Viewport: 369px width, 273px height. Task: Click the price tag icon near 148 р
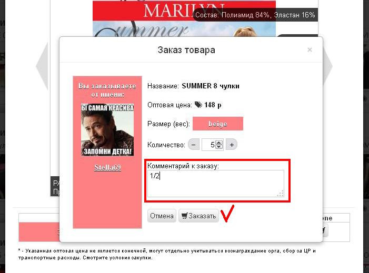[198, 105]
